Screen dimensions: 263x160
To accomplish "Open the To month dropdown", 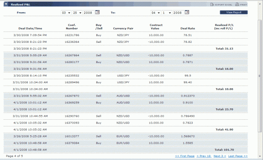I will [155, 13].
